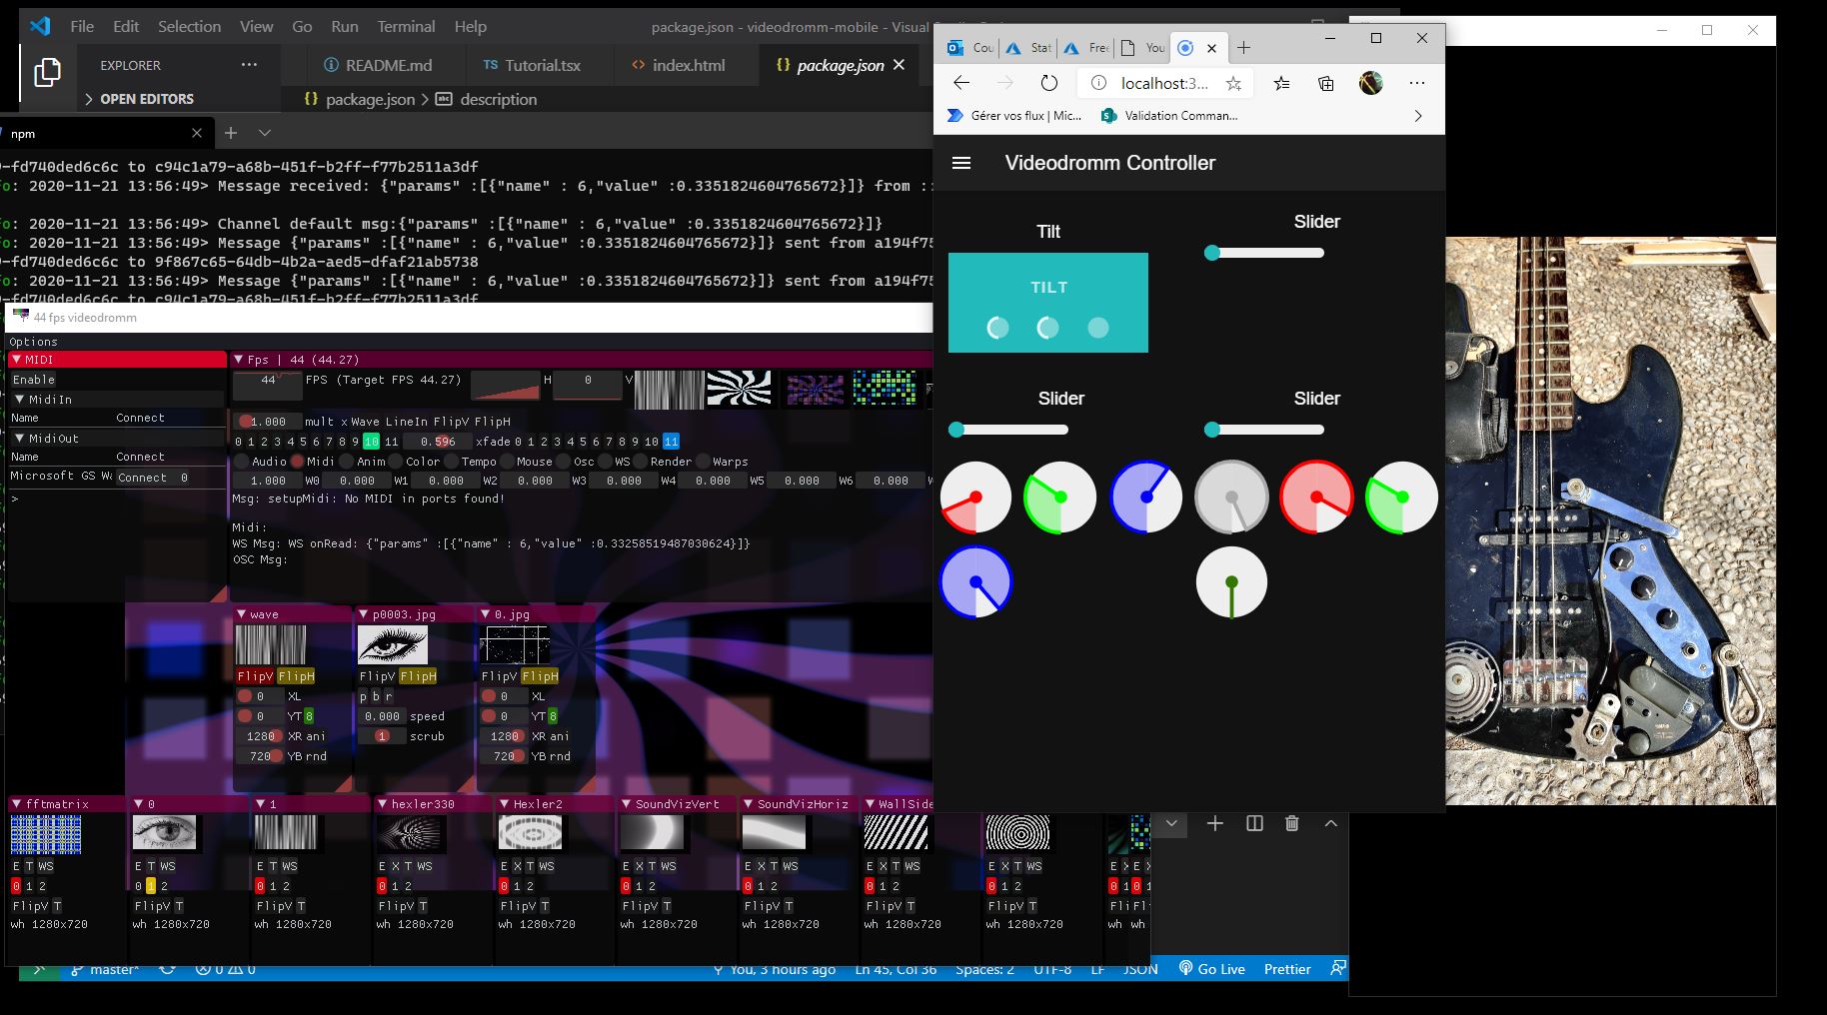The width and height of the screenshot is (1827, 1015).
Task: Open the Explorer icon in VS Code activity bar
Action: (x=47, y=72)
